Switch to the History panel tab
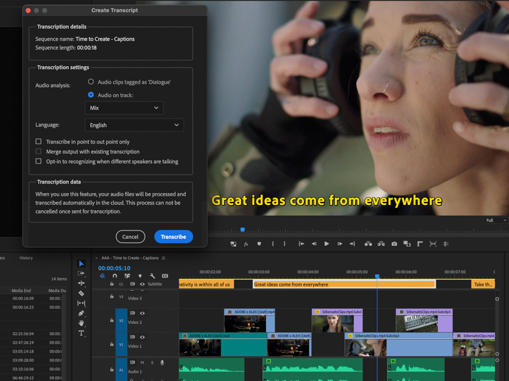509x381 pixels. point(26,258)
